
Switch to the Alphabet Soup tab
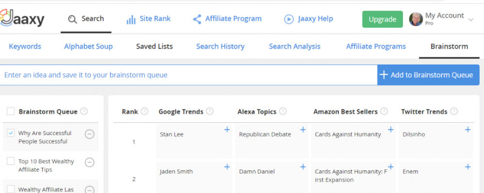click(x=88, y=46)
